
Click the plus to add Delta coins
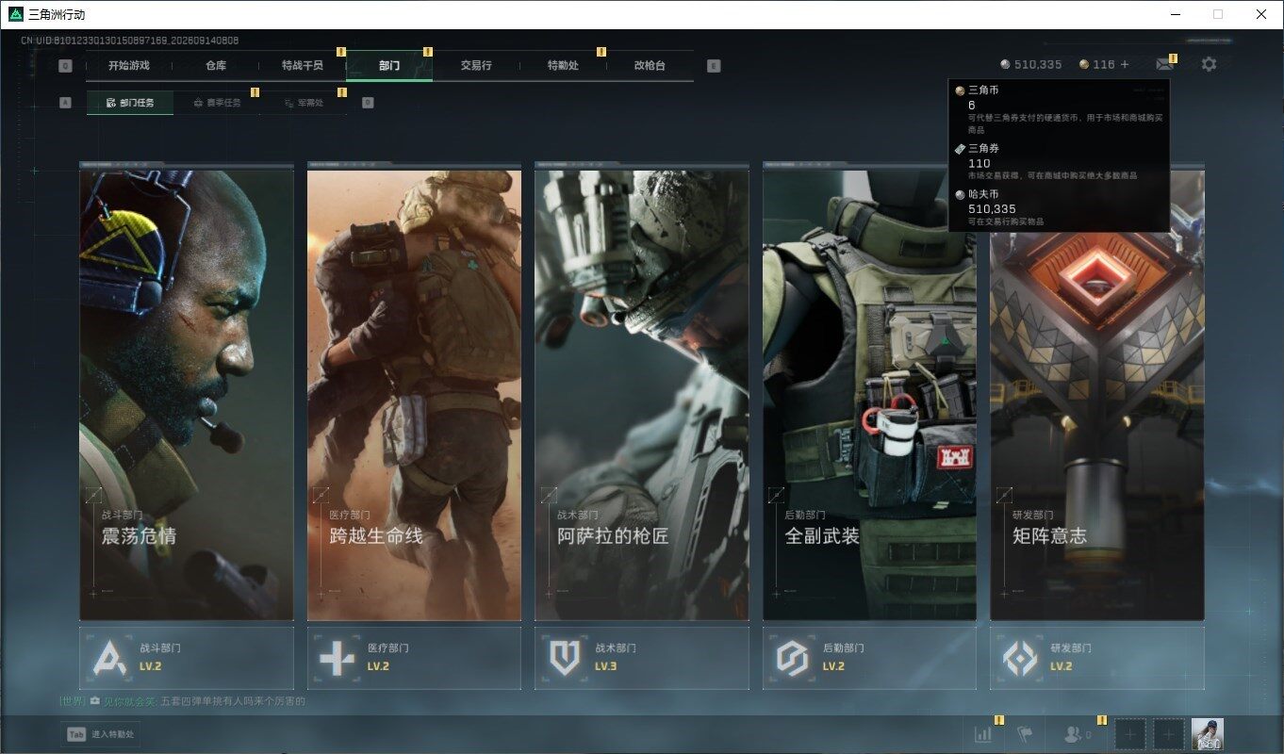pyautogui.click(x=1124, y=64)
